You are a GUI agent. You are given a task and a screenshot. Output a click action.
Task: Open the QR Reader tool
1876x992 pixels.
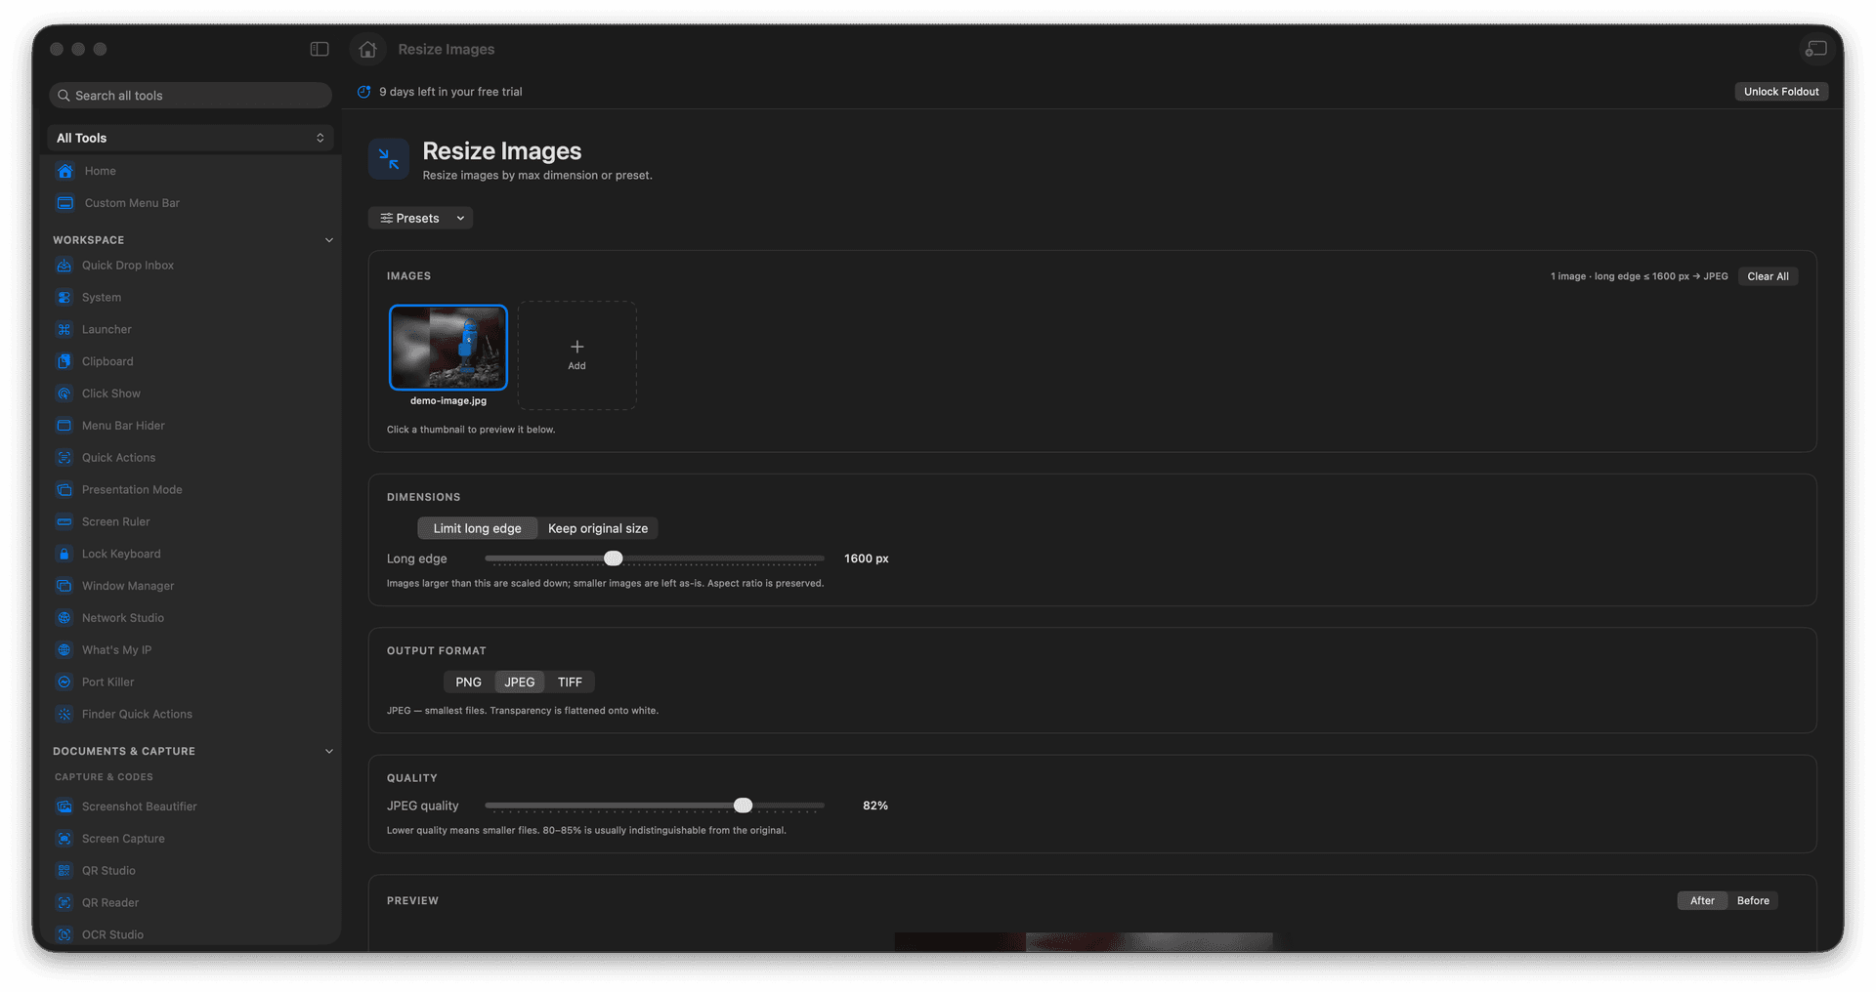point(191,903)
